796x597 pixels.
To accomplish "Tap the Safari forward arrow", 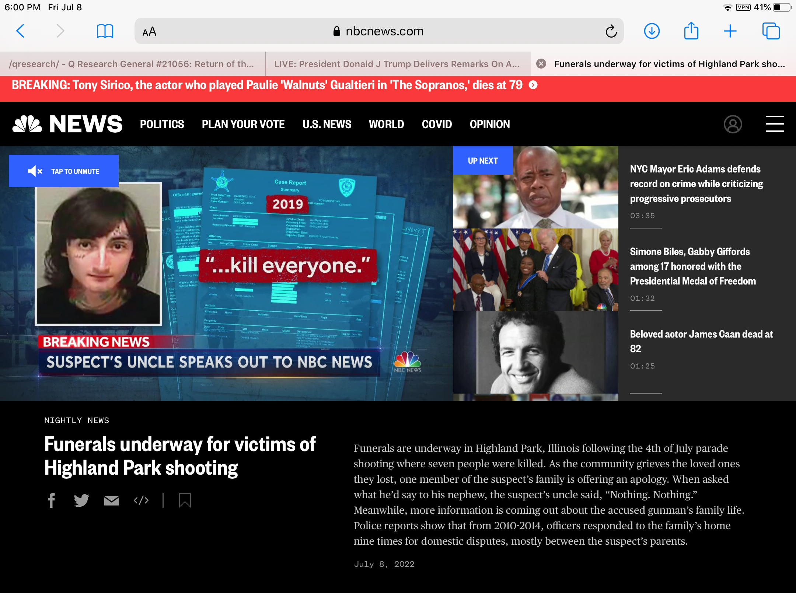I will pos(60,31).
